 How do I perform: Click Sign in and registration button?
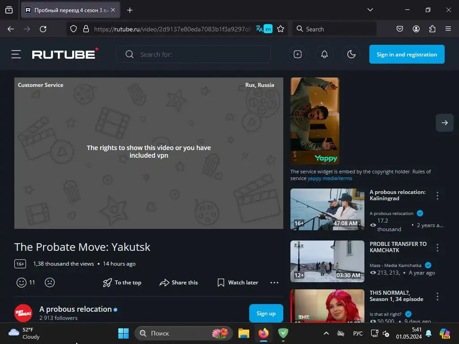407,54
